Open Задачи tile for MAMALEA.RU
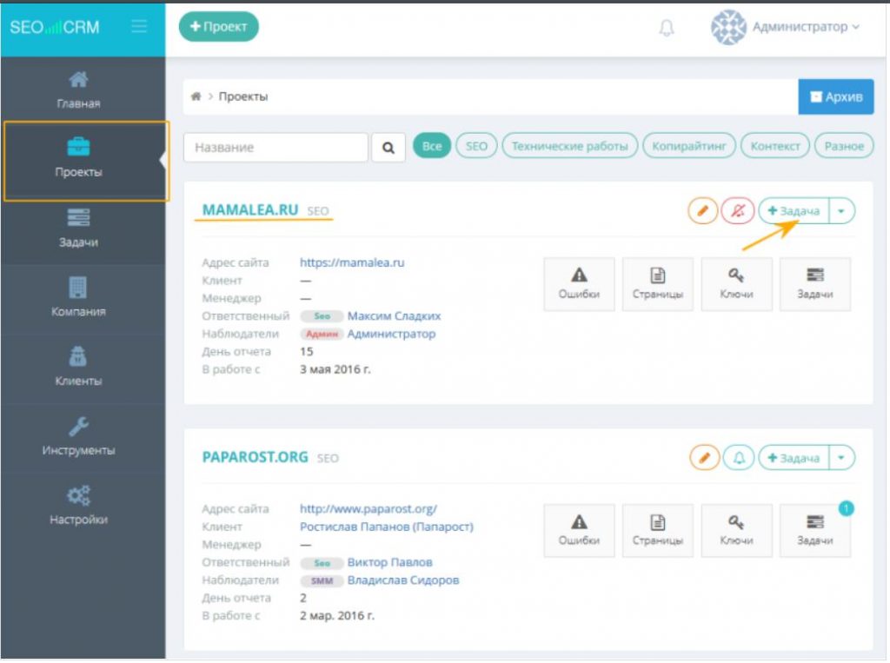This screenshot has height=663, width=890. (x=815, y=284)
